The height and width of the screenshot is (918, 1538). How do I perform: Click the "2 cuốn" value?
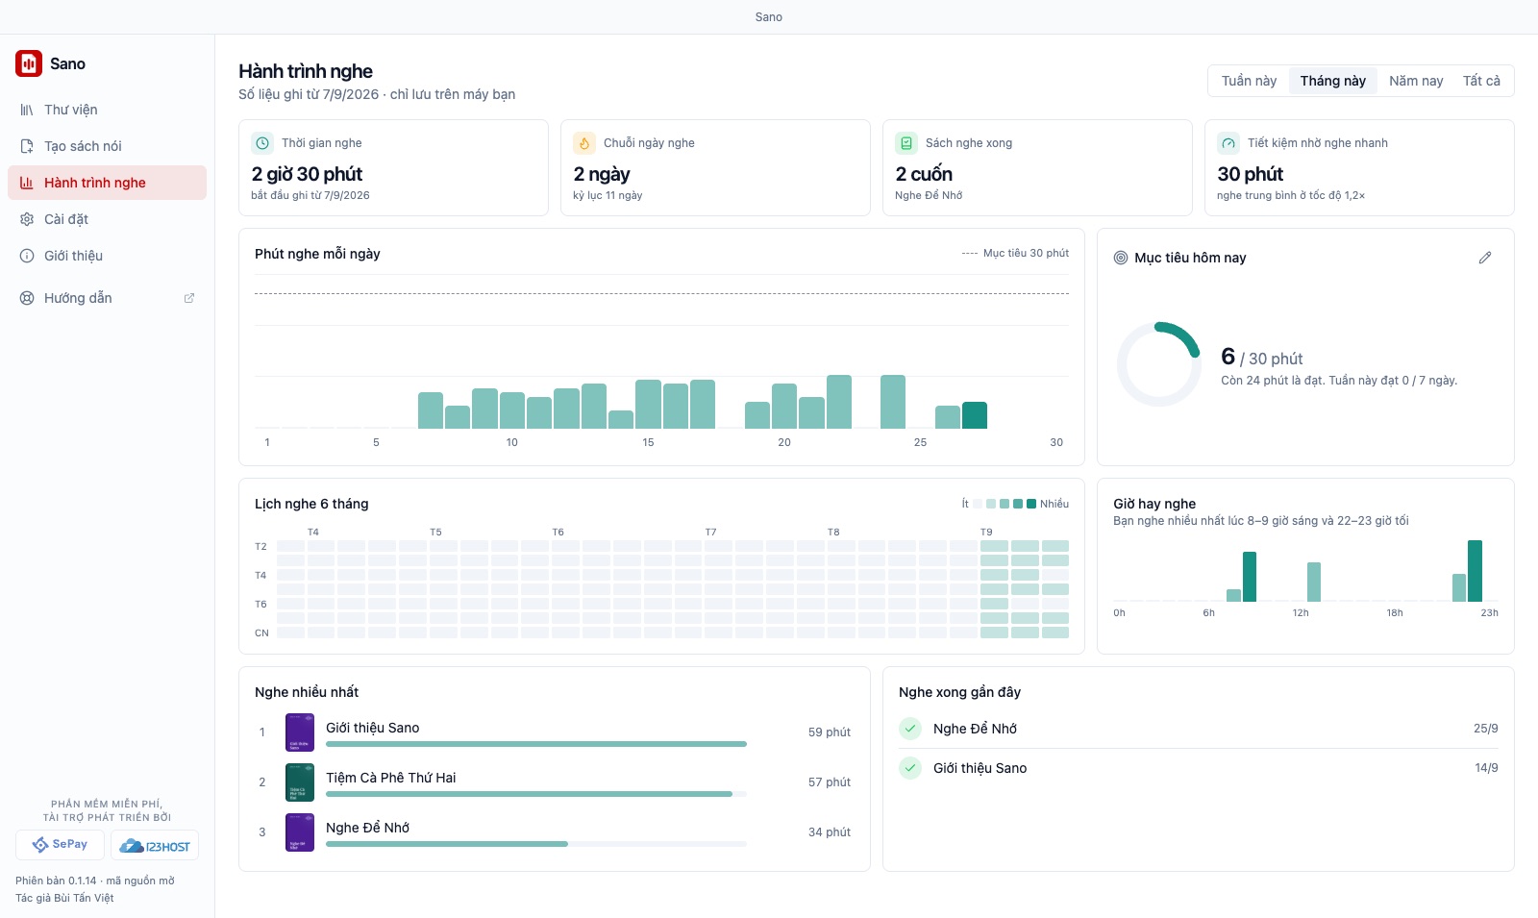pyautogui.click(x=924, y=174)
